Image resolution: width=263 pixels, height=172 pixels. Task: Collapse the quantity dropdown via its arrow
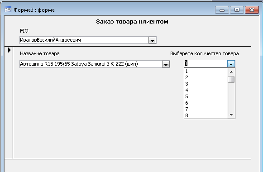pos(231,64)
